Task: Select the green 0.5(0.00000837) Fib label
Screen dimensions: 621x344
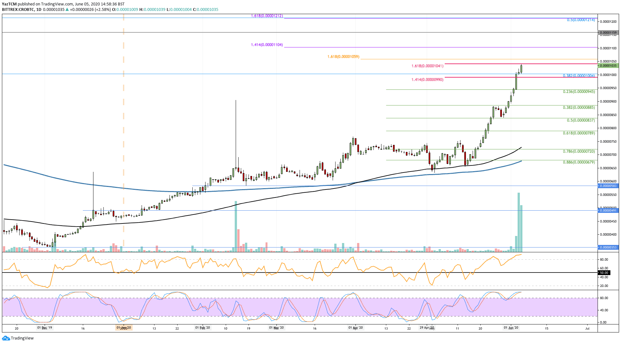Action: click(581, 121)
